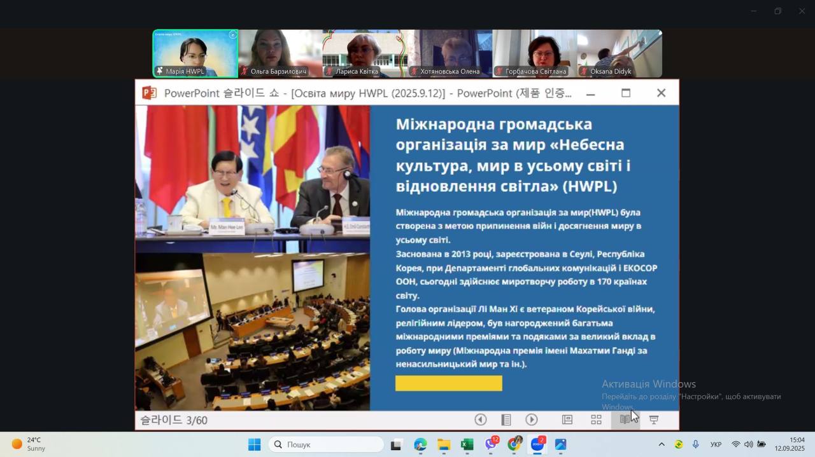Open Viber with 12 notifications
The width and height of the screenshot is (815, 457).
[x=491, y=445]
